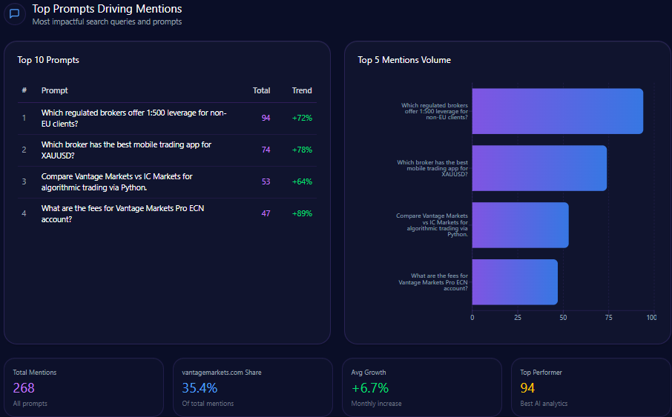This screenshot has height=417, width=672.
Task: Click the top bar for 1:500 leverage
Action: 557,111
